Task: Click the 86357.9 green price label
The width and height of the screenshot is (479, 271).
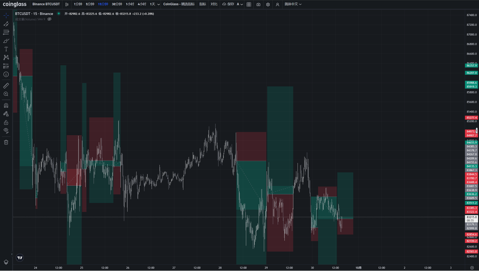Action: click(x=471, y=65)
